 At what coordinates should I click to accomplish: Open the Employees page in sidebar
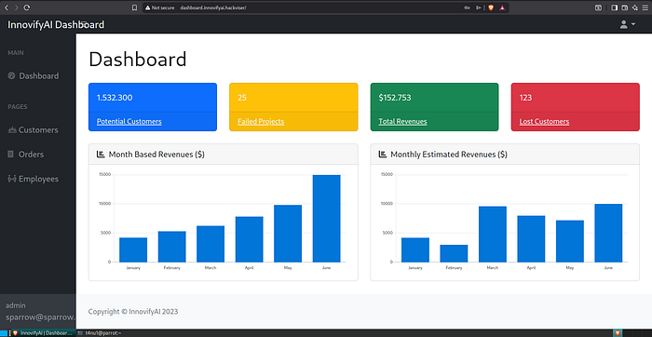39,179
